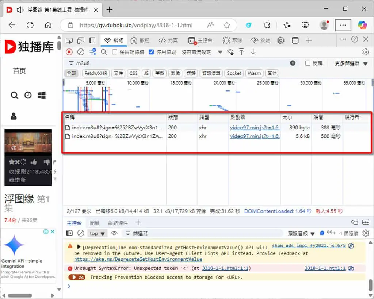Image resolution: width=374 pixels, height=299 pixels.
Task: Open the Copilot sidebar icon
Action: [362, 25]
